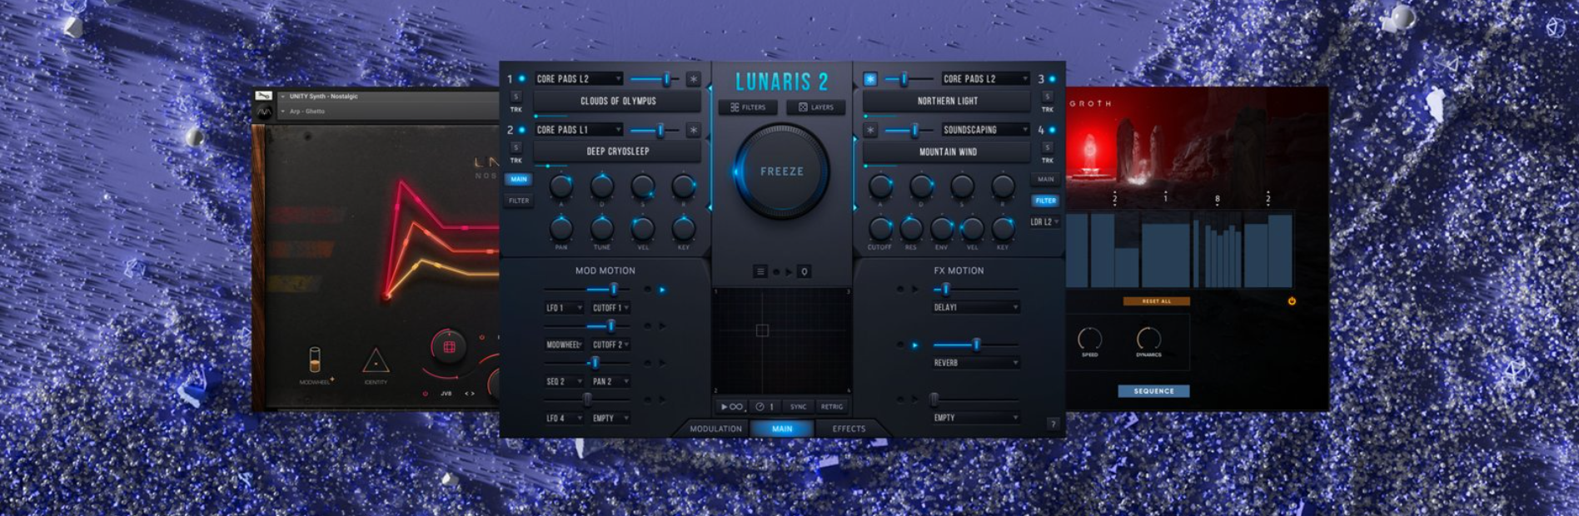The image size is (1579, 516).
Task: Click the CUTOFF knob in right panel
Action: point(880,228)
